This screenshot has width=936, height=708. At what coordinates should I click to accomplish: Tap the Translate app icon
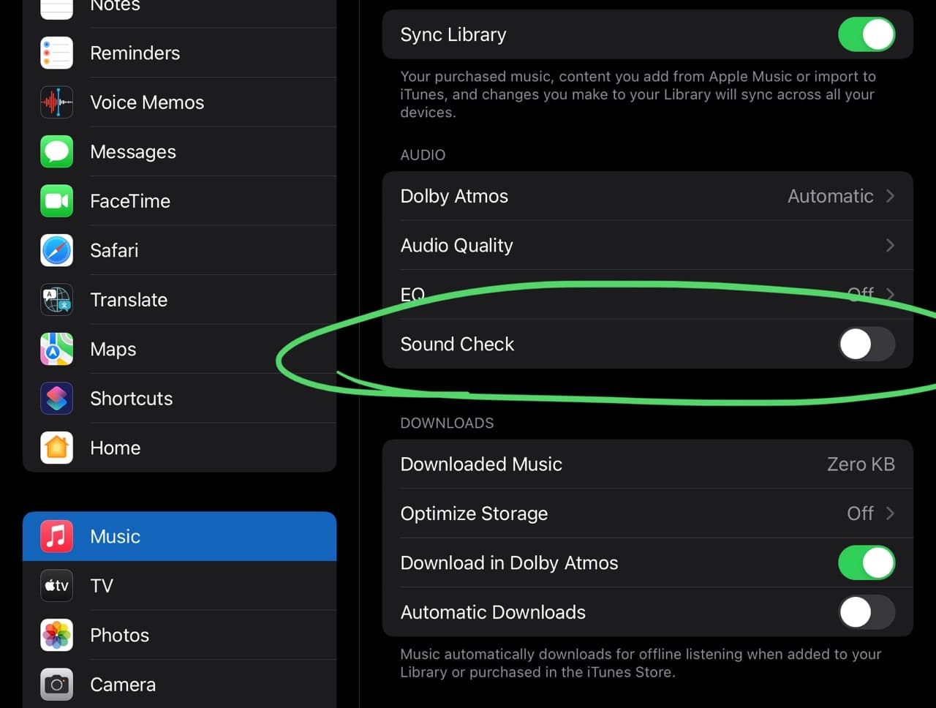point(56,300)
